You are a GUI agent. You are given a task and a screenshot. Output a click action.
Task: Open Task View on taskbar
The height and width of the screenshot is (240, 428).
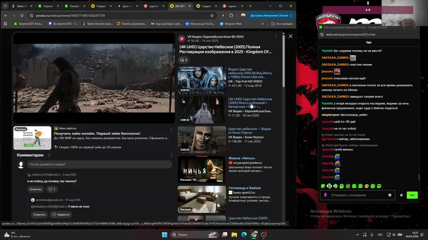(x=225, y=235)
